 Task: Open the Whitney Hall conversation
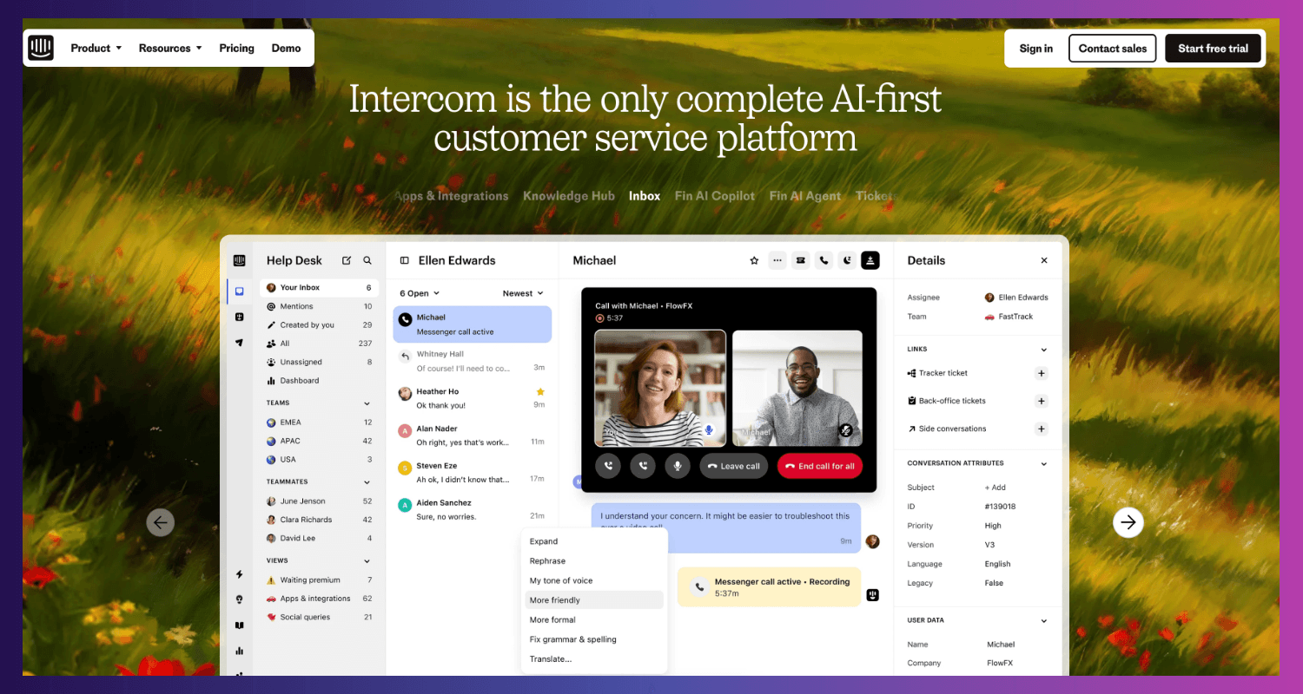472,361
